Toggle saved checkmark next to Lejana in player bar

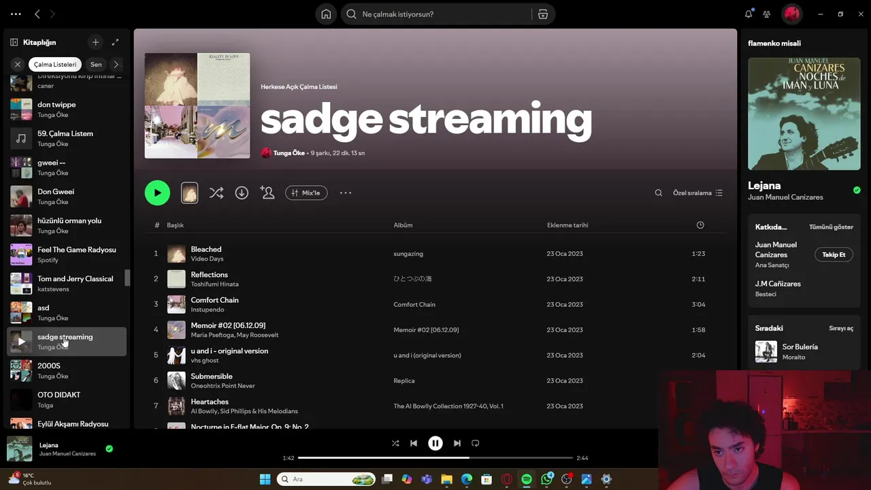pos(109,448)
